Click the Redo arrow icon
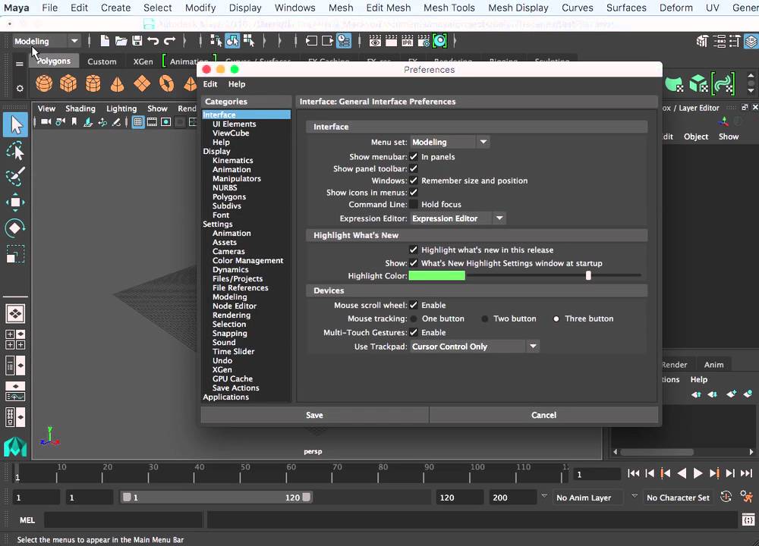Screen dimensions: 759x546 [x=169, y=41]
